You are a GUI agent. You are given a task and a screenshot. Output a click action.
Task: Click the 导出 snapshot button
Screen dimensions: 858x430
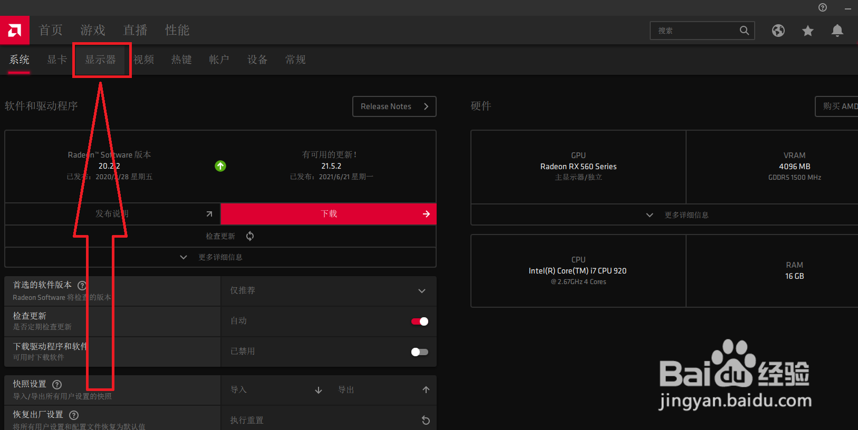pos(382,390)
